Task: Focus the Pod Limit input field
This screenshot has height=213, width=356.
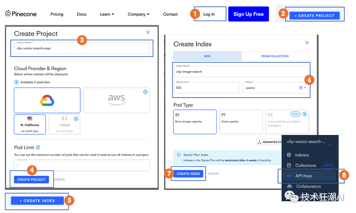Action: tap(82, 165)
